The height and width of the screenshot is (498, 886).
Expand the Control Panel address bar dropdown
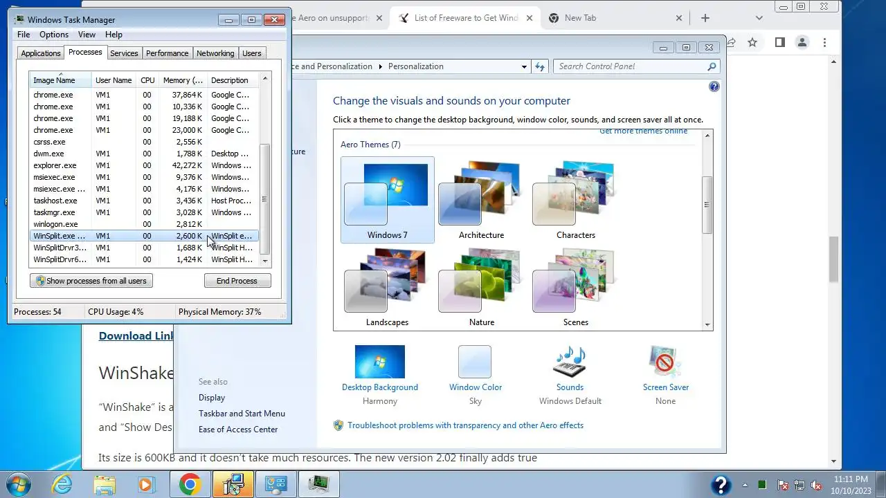point(524,66)
